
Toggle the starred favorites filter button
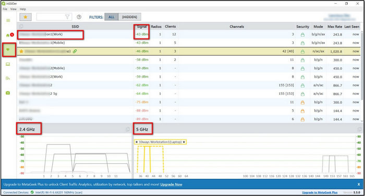point(26,17)
